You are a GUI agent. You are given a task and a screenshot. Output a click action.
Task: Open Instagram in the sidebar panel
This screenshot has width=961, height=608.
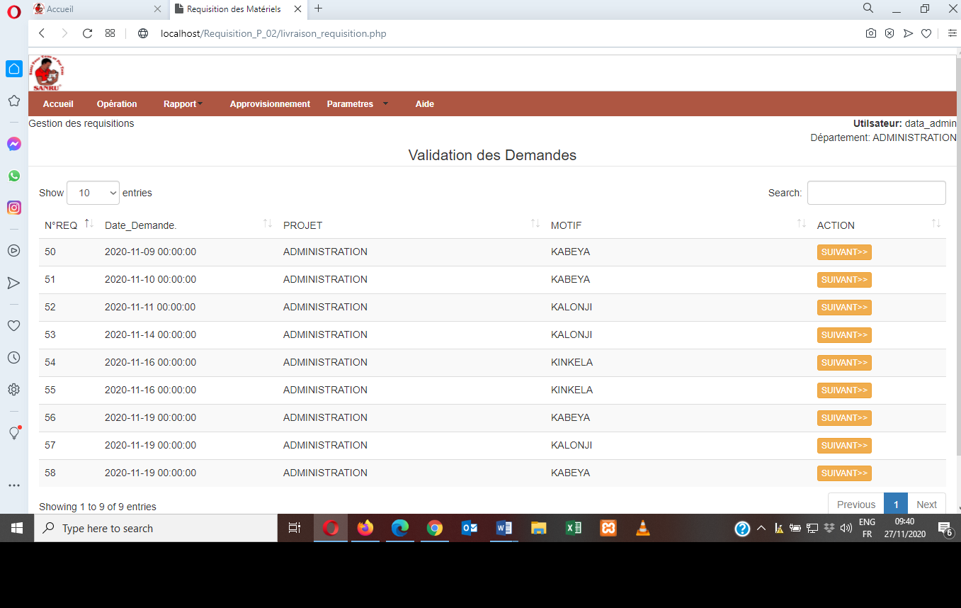pyautogui.click(x=13, y=208)
